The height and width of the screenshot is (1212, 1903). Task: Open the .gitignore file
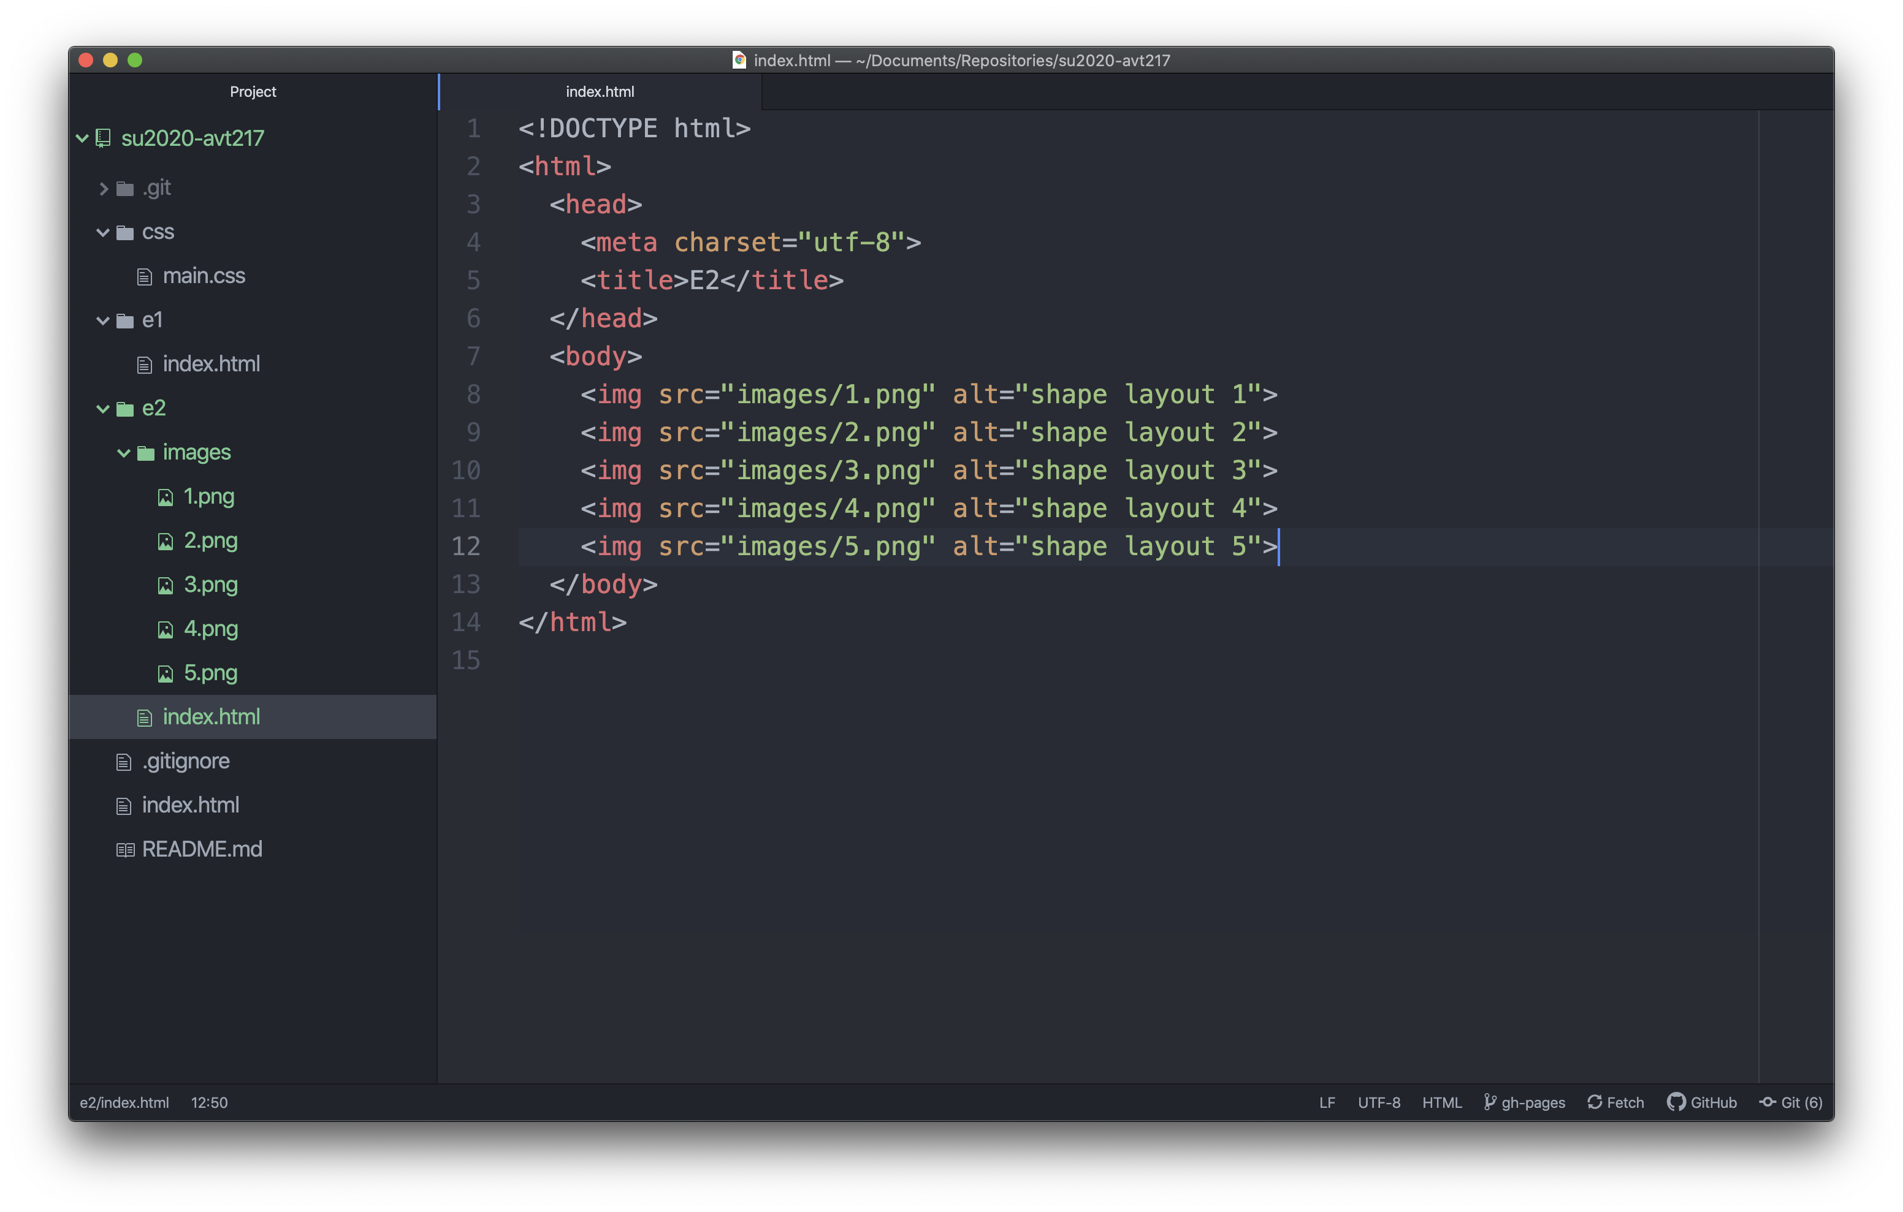186,762
